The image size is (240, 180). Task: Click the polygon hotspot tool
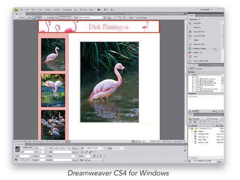click(x=28, y=159)
